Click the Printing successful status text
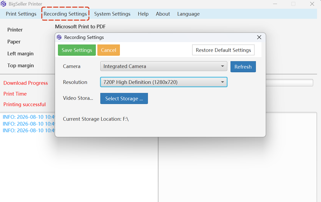 click(x=25, y=105)
